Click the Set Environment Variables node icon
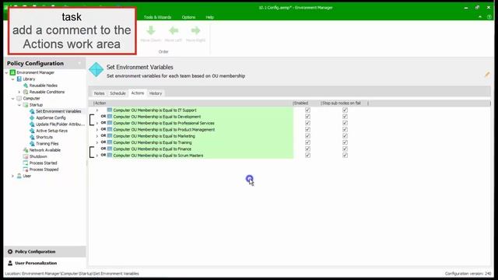Viewport: 498px width, 280px height. [32, 111]
